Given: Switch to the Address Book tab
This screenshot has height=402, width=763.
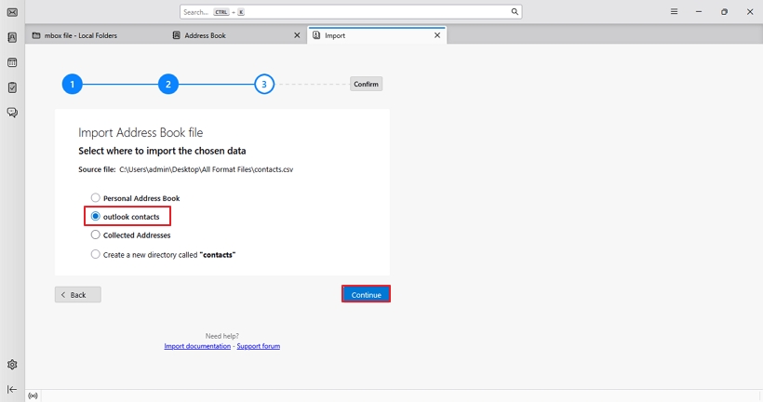Looking at the screenshot, I should 236,35.
